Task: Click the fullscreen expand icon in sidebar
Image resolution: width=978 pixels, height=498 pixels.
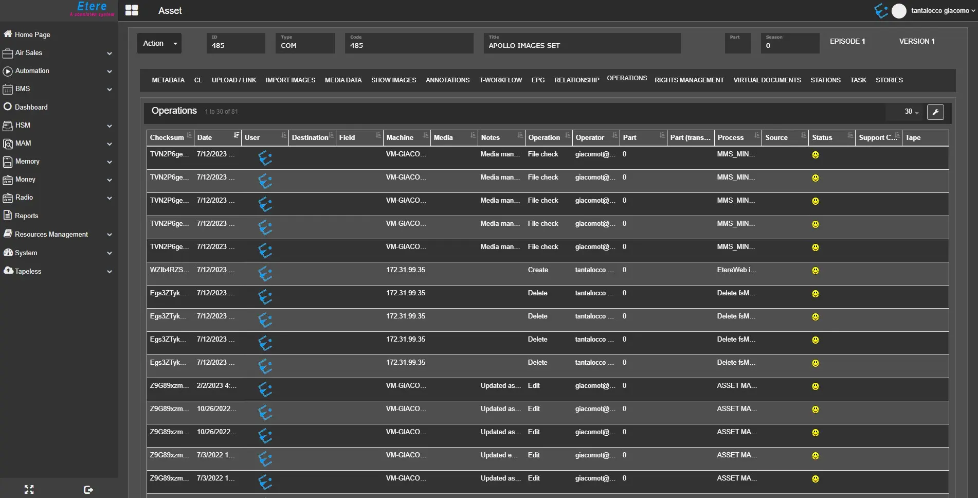Action: [x=29, y=489]
